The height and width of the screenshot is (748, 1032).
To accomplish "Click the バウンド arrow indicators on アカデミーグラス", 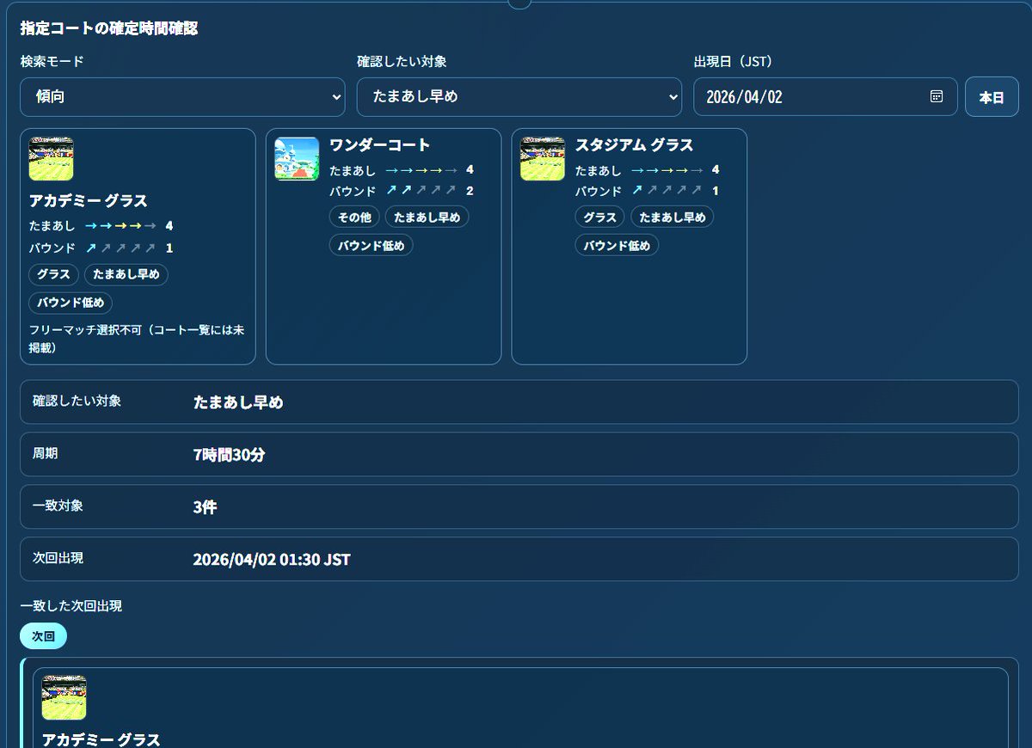I will [x=129, y=248].
